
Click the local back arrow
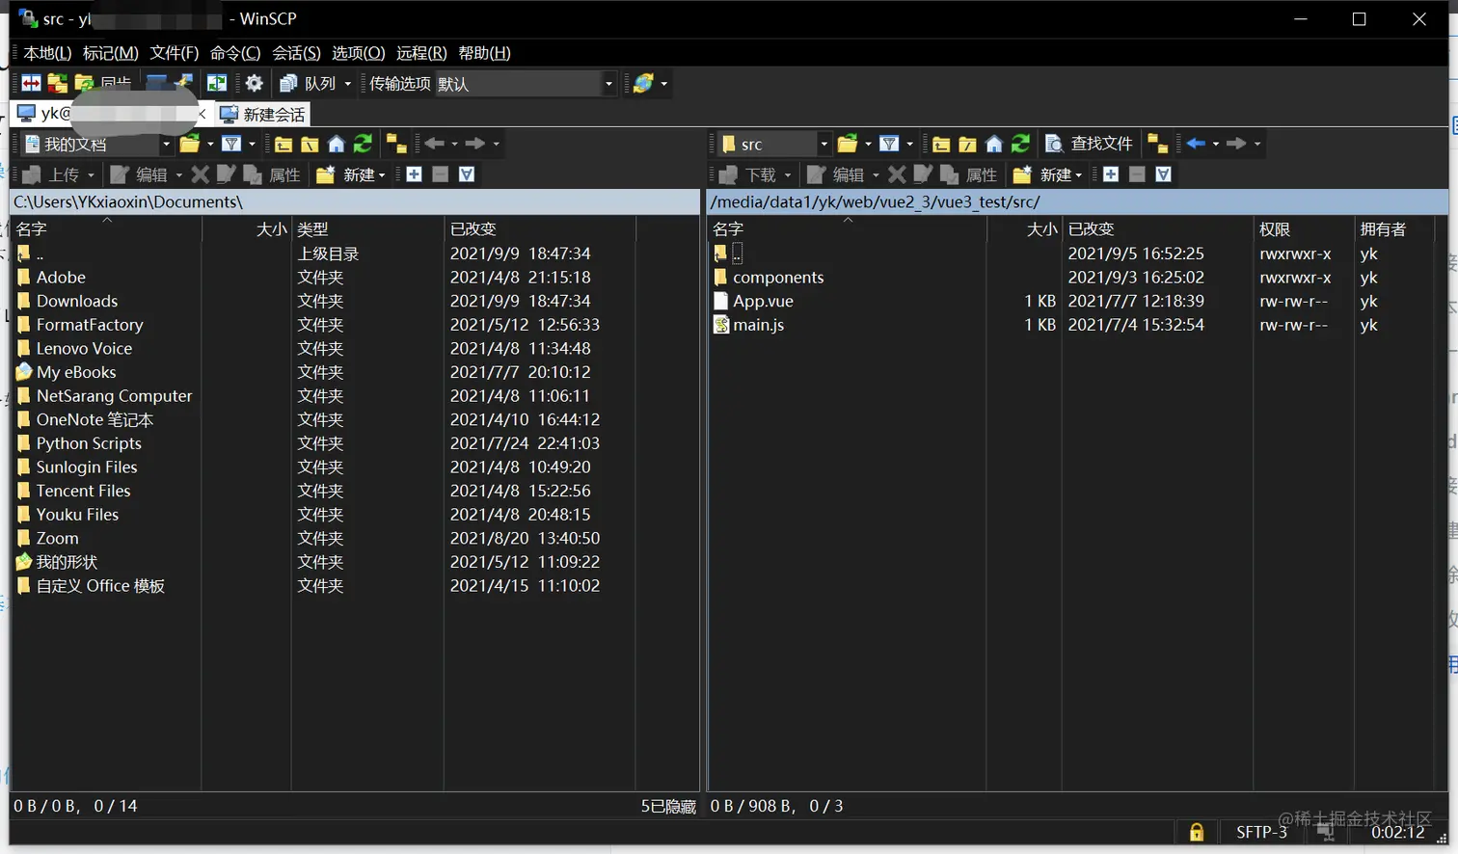[435, 144]
